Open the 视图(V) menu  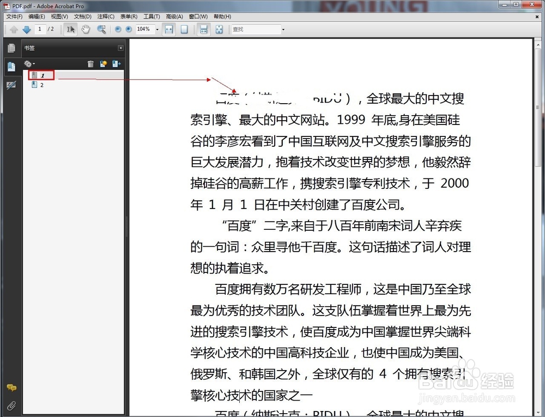[59, 16]
